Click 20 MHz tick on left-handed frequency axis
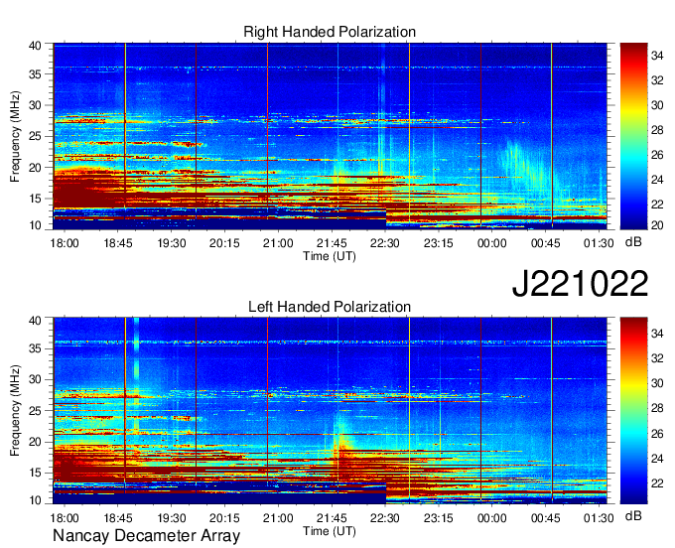 [35, 442]
